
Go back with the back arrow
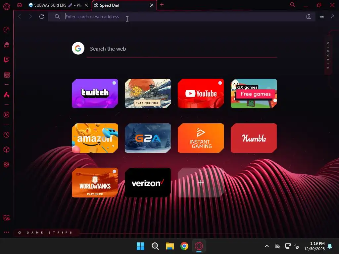tap(20, 17)
